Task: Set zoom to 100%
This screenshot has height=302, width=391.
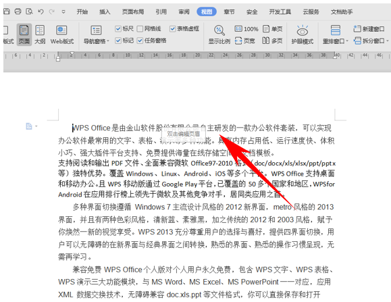Action: [x=246, y=29]
